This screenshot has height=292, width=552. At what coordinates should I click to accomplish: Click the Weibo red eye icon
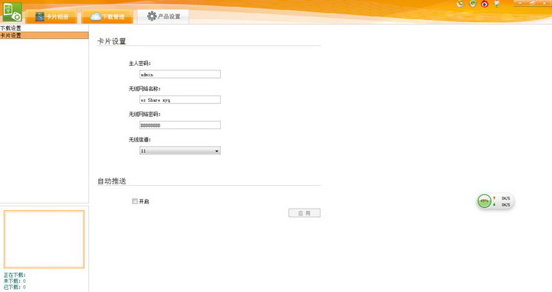[x=485, y=5]
